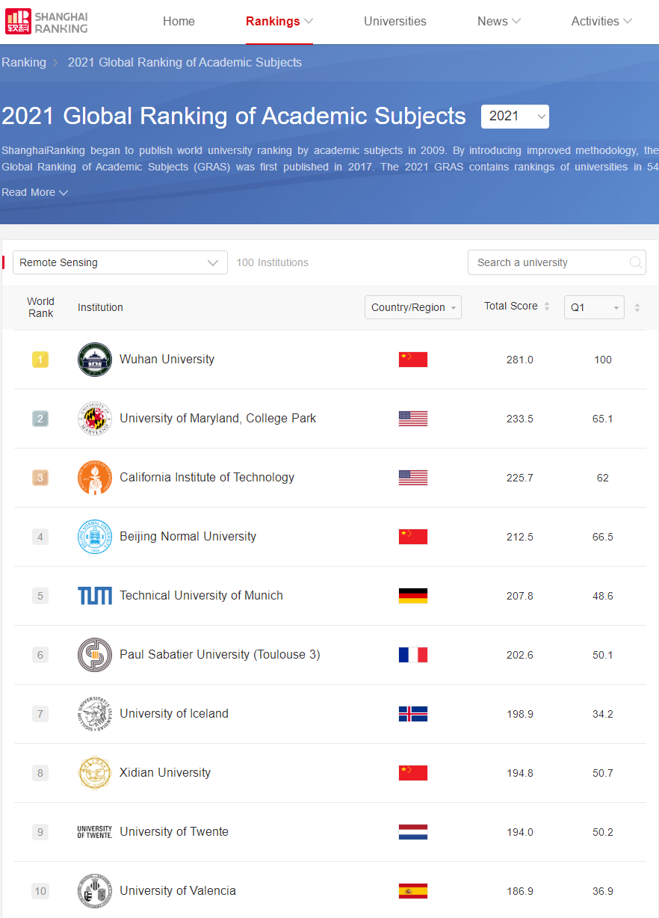This screenshot has width=659, height=918.
Task: Click the Netherlands flag icon
Action: 413,832
